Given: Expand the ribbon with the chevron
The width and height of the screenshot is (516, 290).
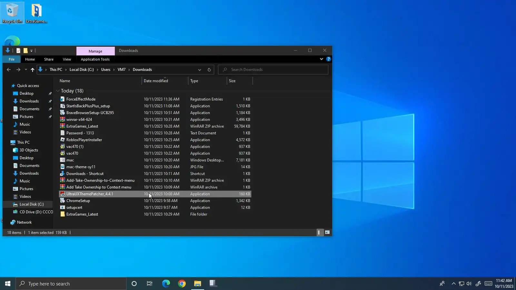Looking at the screenshot, I should pos(321,59).
